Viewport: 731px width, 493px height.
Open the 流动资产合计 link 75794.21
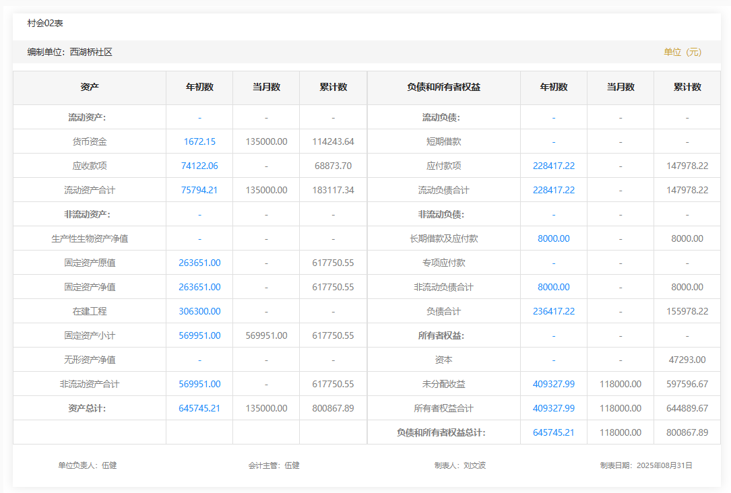point(199,190)
